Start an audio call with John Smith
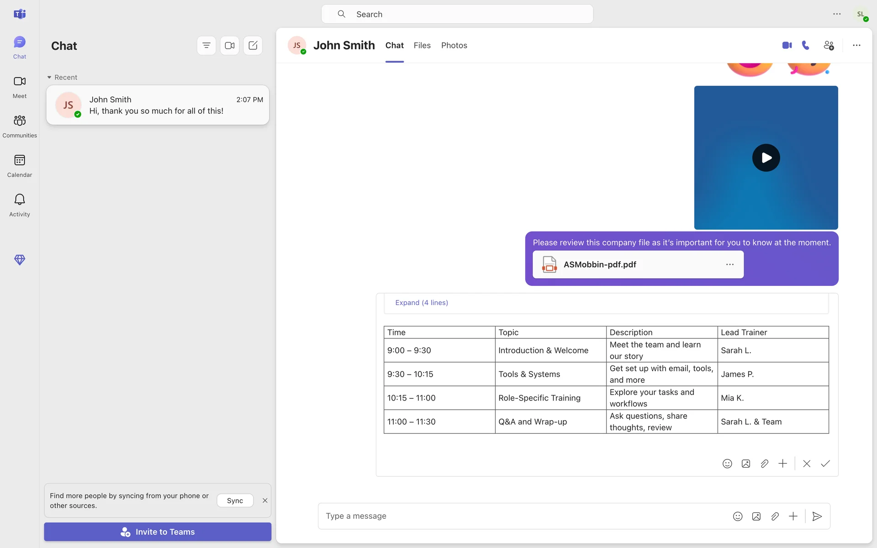 [x=806, y=45]
